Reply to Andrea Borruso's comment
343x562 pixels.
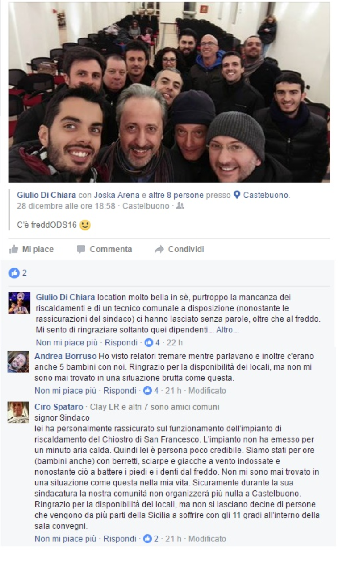coord(121,391)
